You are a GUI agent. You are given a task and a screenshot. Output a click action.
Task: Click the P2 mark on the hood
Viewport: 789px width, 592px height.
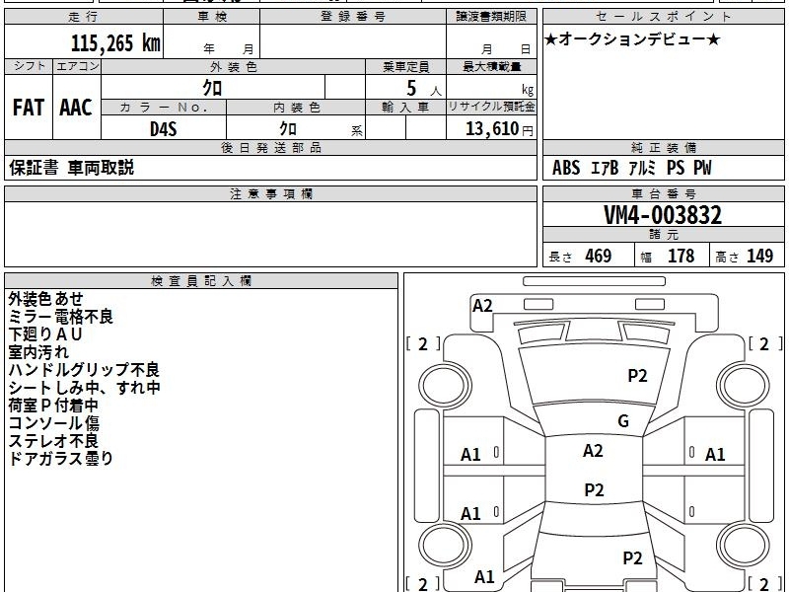coord(637,376)
